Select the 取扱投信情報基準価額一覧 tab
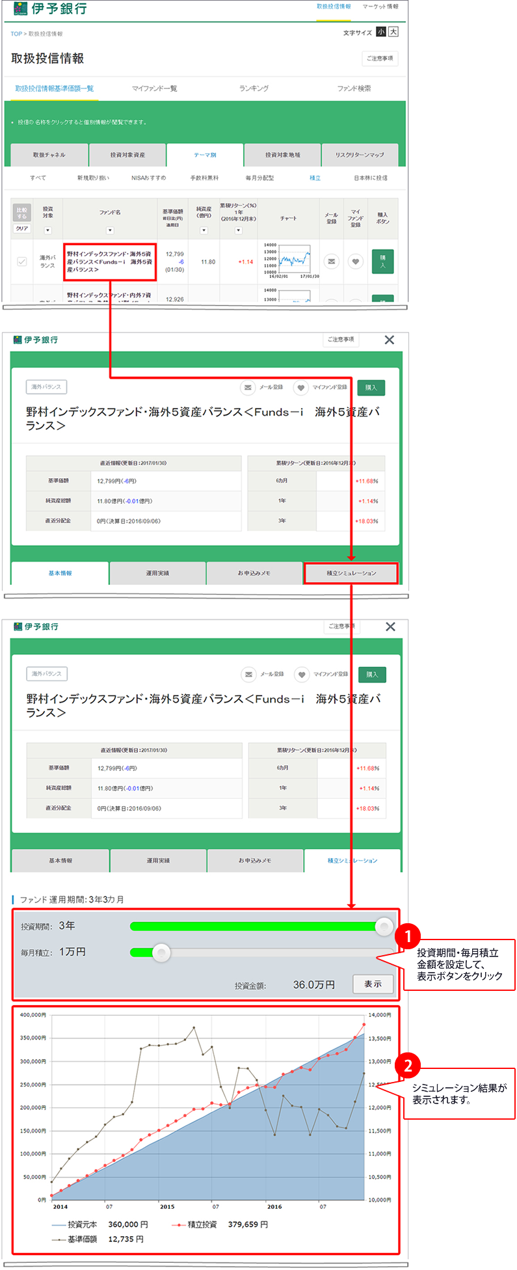Viewport: 517px width, 1270px height. tap(55, 88)
